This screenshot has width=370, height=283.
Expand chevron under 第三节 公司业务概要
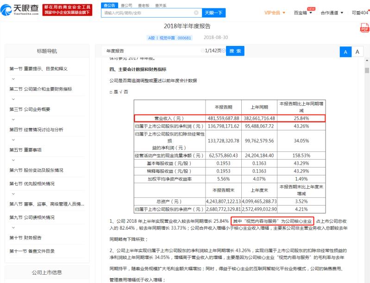[13, 119]
